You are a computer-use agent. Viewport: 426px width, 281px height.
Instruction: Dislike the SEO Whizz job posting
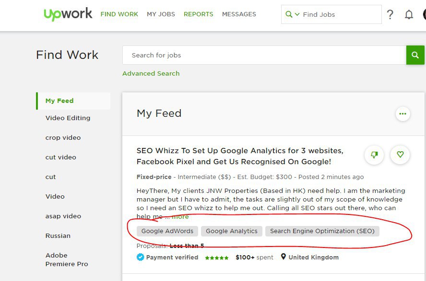pyautogui.click(x=374, y=155)
